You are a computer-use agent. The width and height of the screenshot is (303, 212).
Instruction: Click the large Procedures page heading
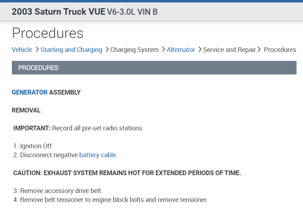pyautogui.click(x=47, y=33)
